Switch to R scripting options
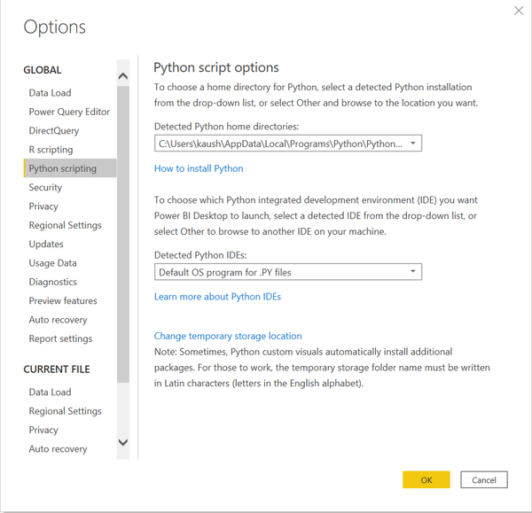This screenshot has width=532, height=513. (x=51, y=150)
